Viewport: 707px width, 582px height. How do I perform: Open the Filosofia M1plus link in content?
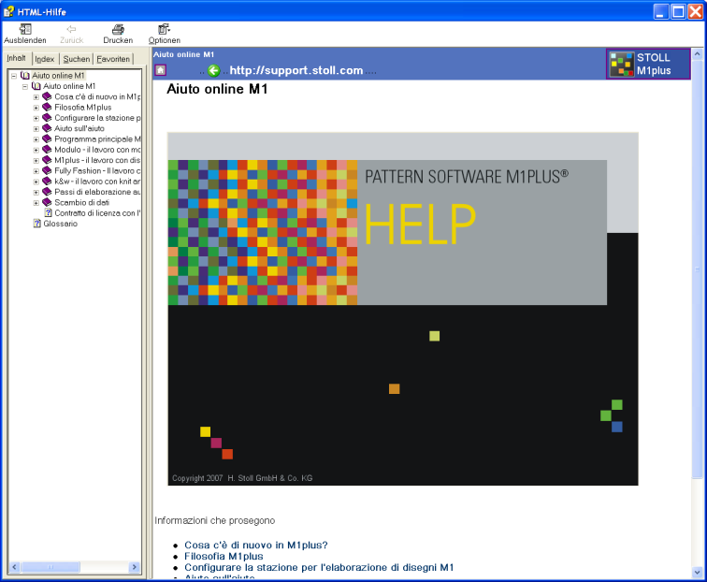224,556
